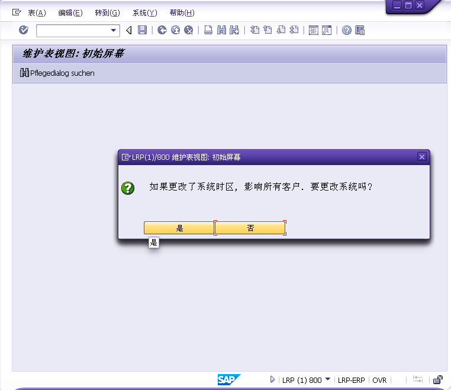Click the Help question mark toolbar icon
This screenshot has height=390, width=451.
click(x=347, y=30)
